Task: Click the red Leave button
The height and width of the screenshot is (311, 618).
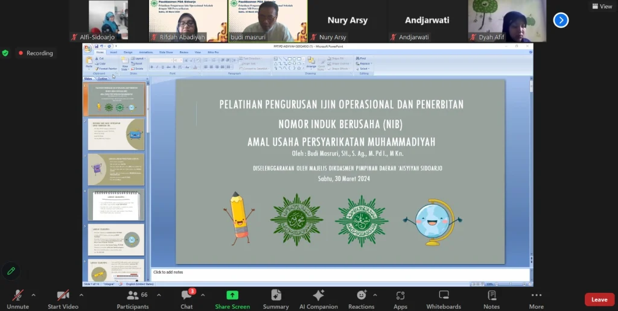Action: [599, 300]
